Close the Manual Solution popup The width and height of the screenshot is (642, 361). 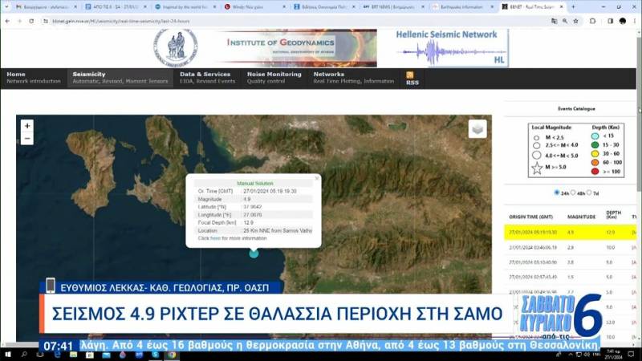[316, 178]
